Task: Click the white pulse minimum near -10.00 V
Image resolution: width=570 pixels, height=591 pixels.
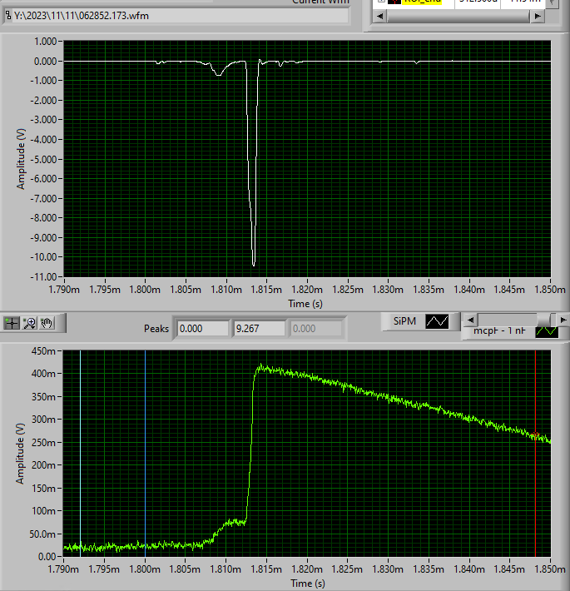Action: click(x=254, y=265)
